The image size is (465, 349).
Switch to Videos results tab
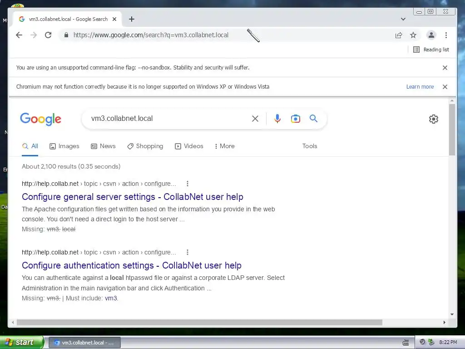pos(189,146)
